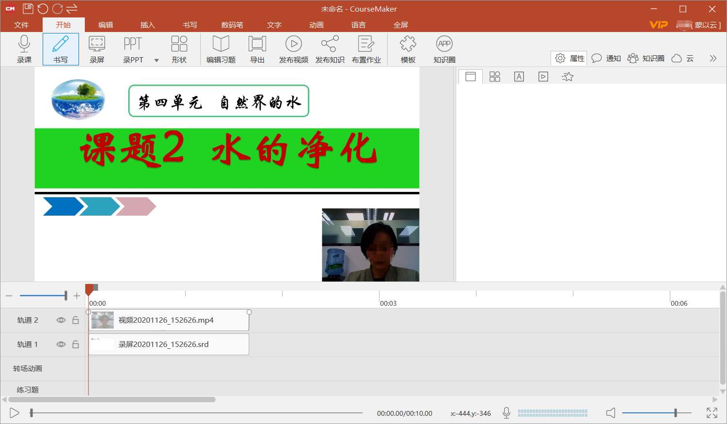This screenshot has width=727, height=424.
Task: Click the VIP badge
Action: click(x=659, y=25)
